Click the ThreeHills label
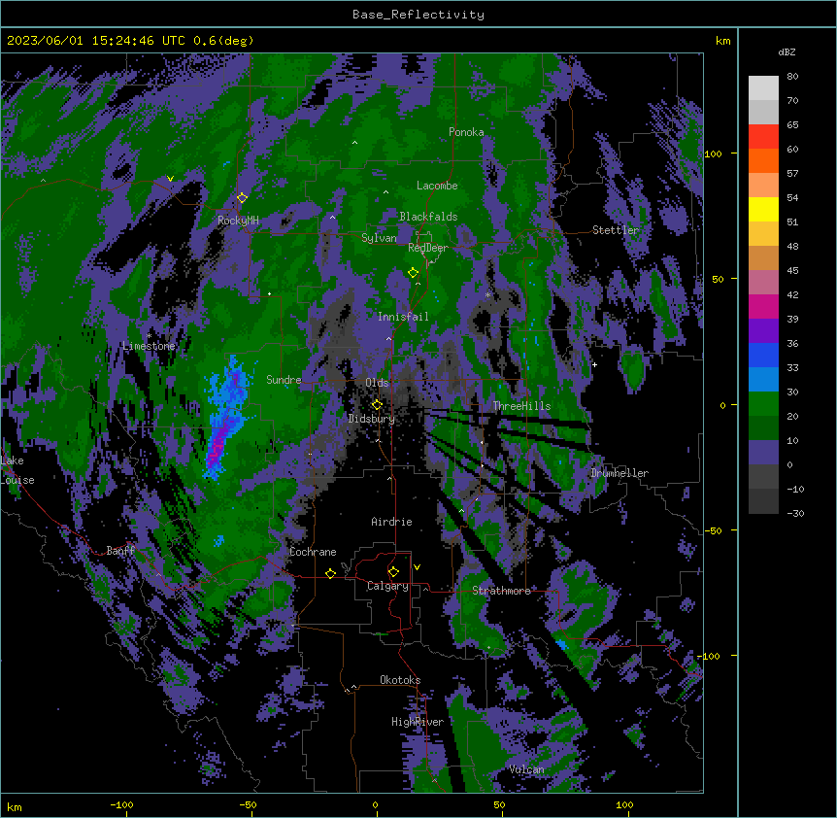837x818 pixels. coord(521,406)
